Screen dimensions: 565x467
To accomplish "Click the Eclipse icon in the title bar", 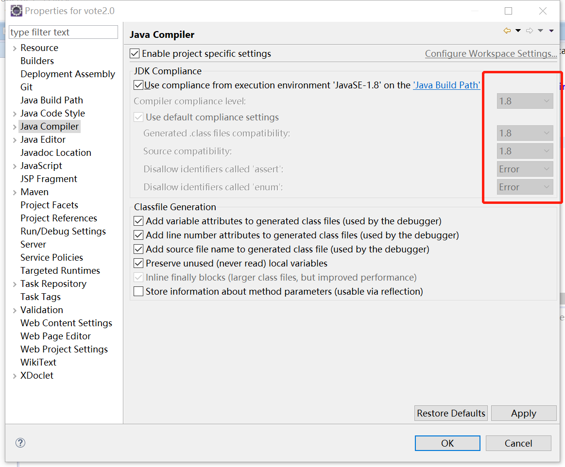I will tap(16, 10).
